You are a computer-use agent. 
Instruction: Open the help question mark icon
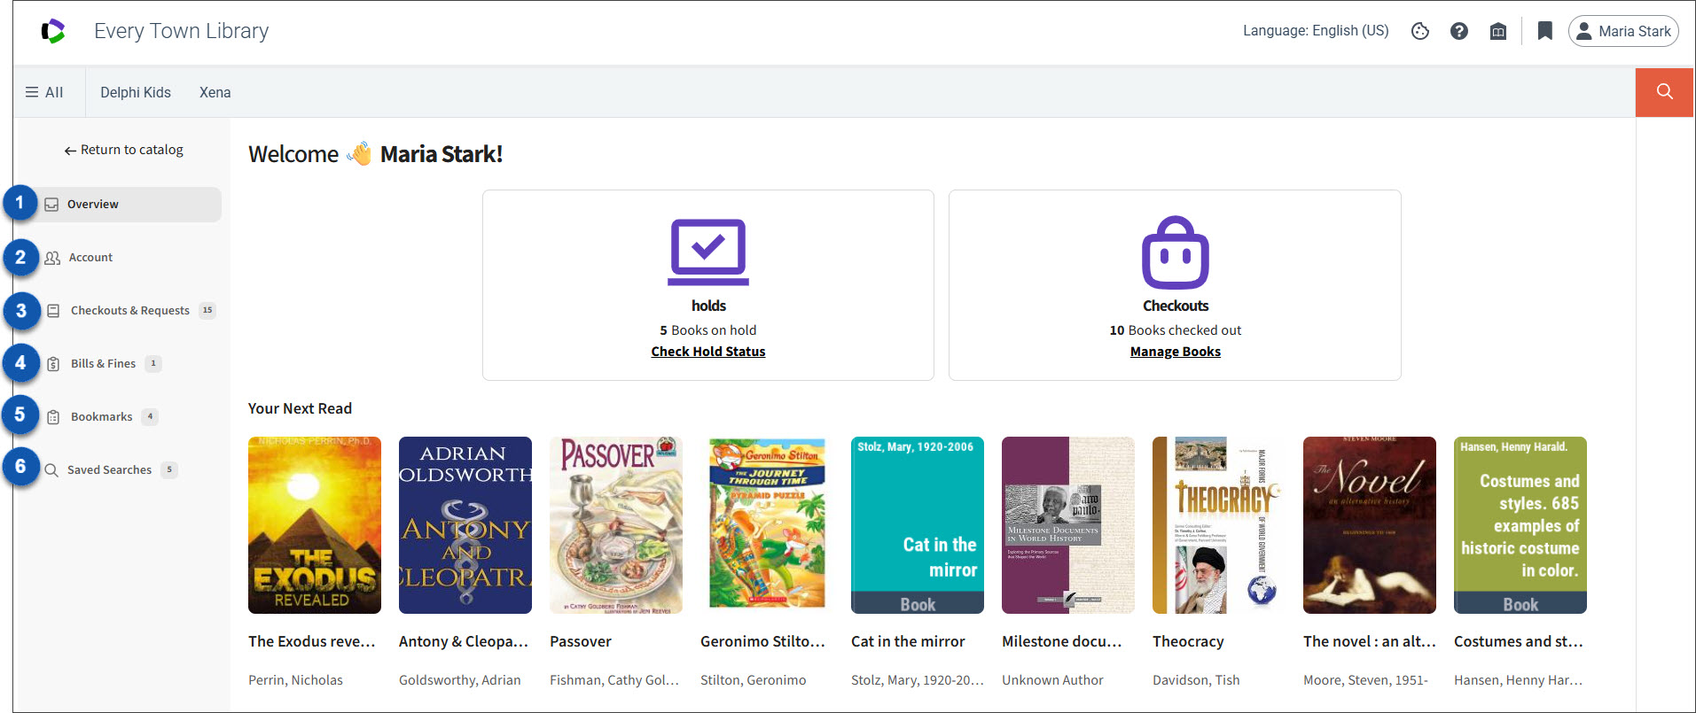tap(1459, 31)
